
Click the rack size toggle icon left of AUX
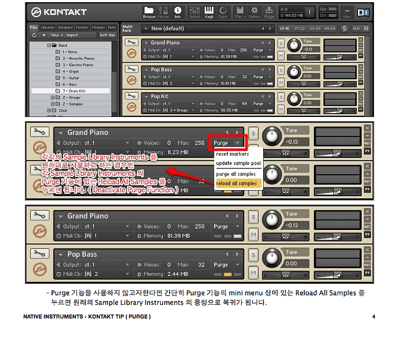click(x=344, y=28)
